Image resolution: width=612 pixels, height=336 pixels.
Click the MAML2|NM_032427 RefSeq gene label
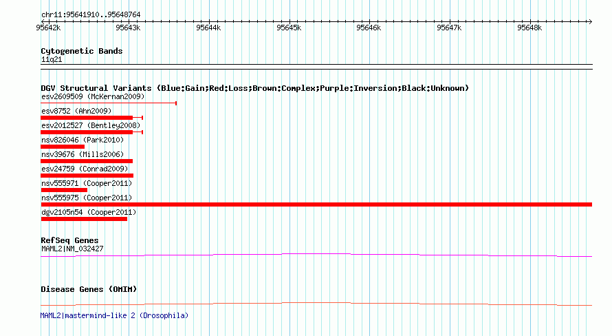pyautogui.click(x=72, y=249)
